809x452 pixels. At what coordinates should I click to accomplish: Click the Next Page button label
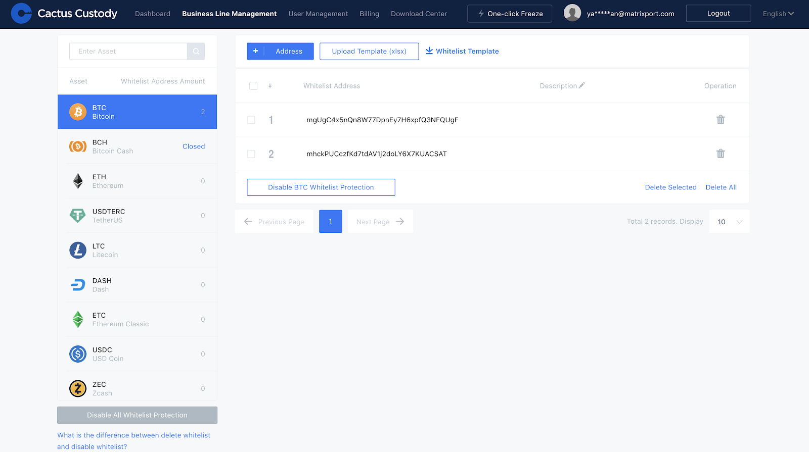click(x=373, y=222)
